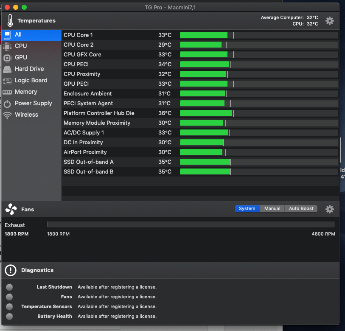The height and width of the screenshot is (331, 345).
Task: Select the GPU PECI row
Action: point(200,84)
